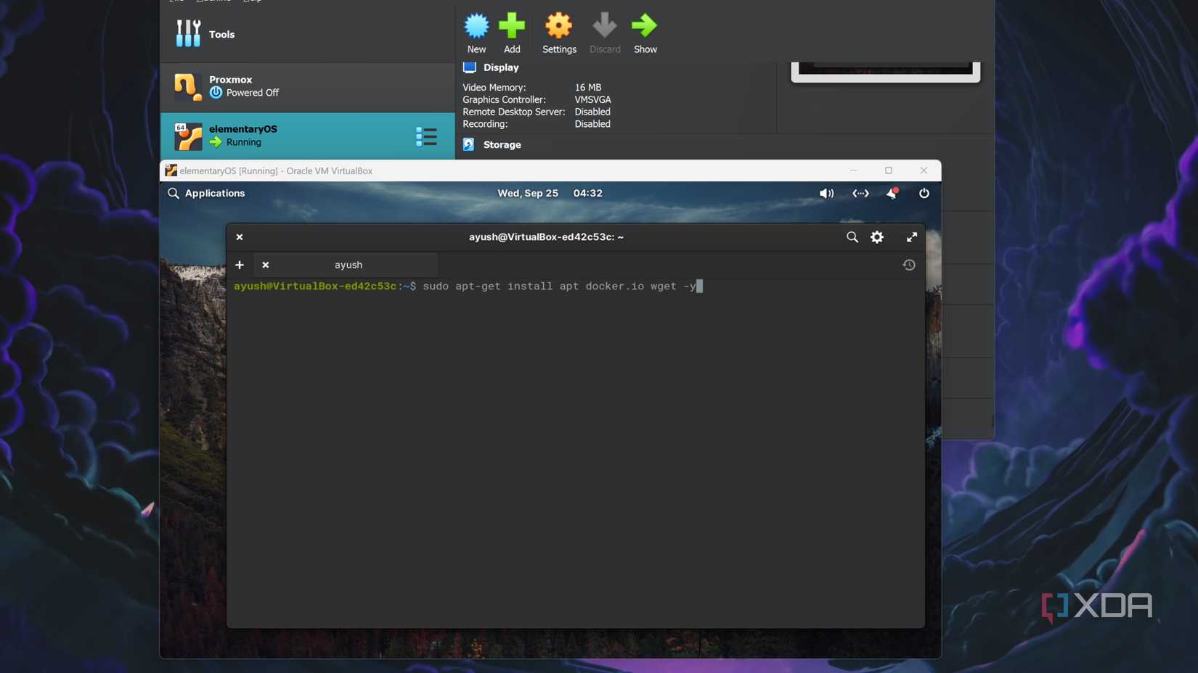
Task: Toggle the network indicator in the panel
Action: point(860,194)
